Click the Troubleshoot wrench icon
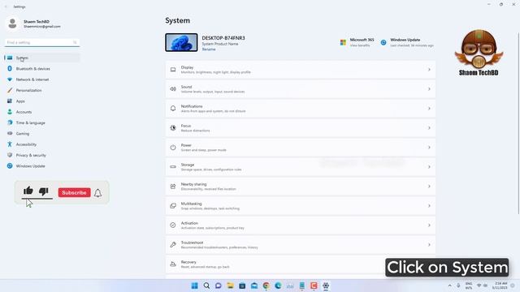Viewport: 520px width, 292px height. pyautogui.click(x=173, y=245)
